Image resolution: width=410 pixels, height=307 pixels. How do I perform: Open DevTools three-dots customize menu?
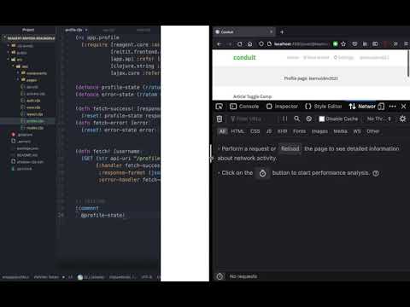click(x=393, y=107)
